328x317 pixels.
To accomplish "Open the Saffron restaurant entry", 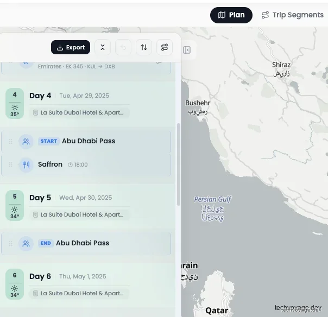I will click(x=86, y=165).
